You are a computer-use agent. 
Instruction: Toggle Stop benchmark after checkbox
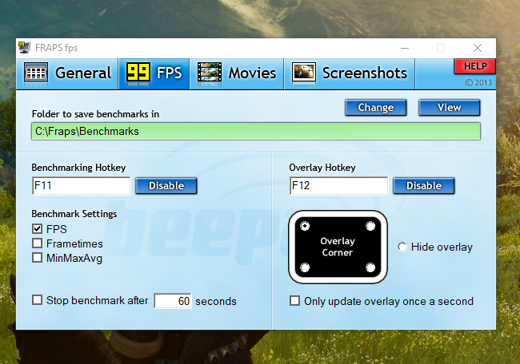click(37, 300)
